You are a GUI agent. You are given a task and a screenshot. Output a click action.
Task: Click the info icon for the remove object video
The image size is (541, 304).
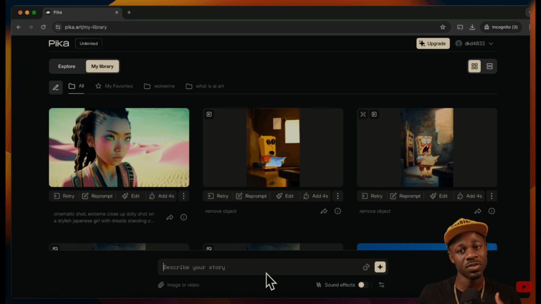click(x=338, y=211)
